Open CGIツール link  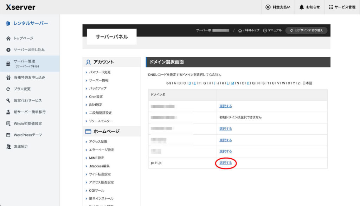coord(96,191)
